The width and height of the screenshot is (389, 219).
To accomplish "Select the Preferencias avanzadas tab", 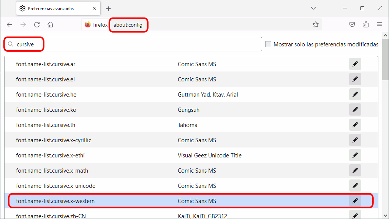I will (58, 8).
